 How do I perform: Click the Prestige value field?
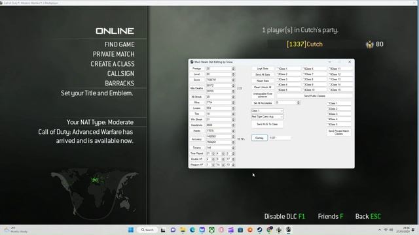tap(219, 69)
